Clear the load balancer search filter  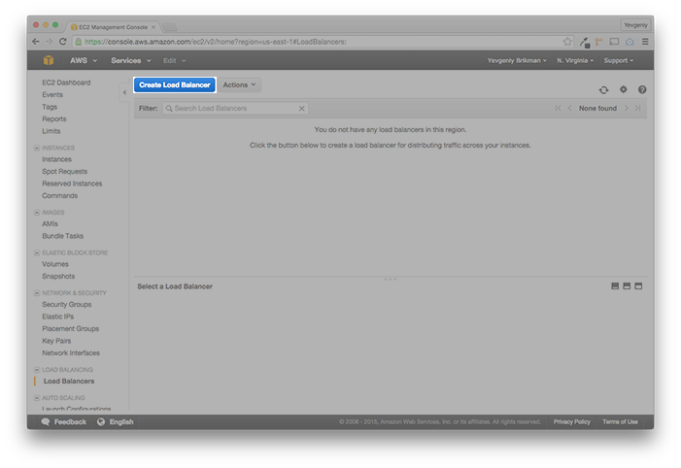(x=301, y=108)
